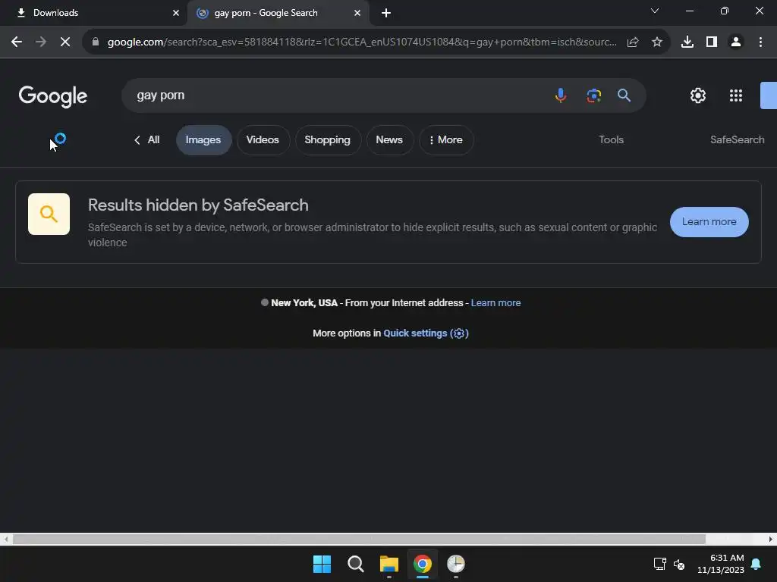Viewport: 777px width, 582px height.
Task: Click the address bar URL
Action: (x=362, y=42)
